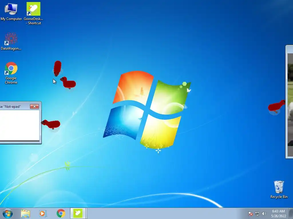Launch Windows Media Player from the taskbar

[x=43, y=213]
